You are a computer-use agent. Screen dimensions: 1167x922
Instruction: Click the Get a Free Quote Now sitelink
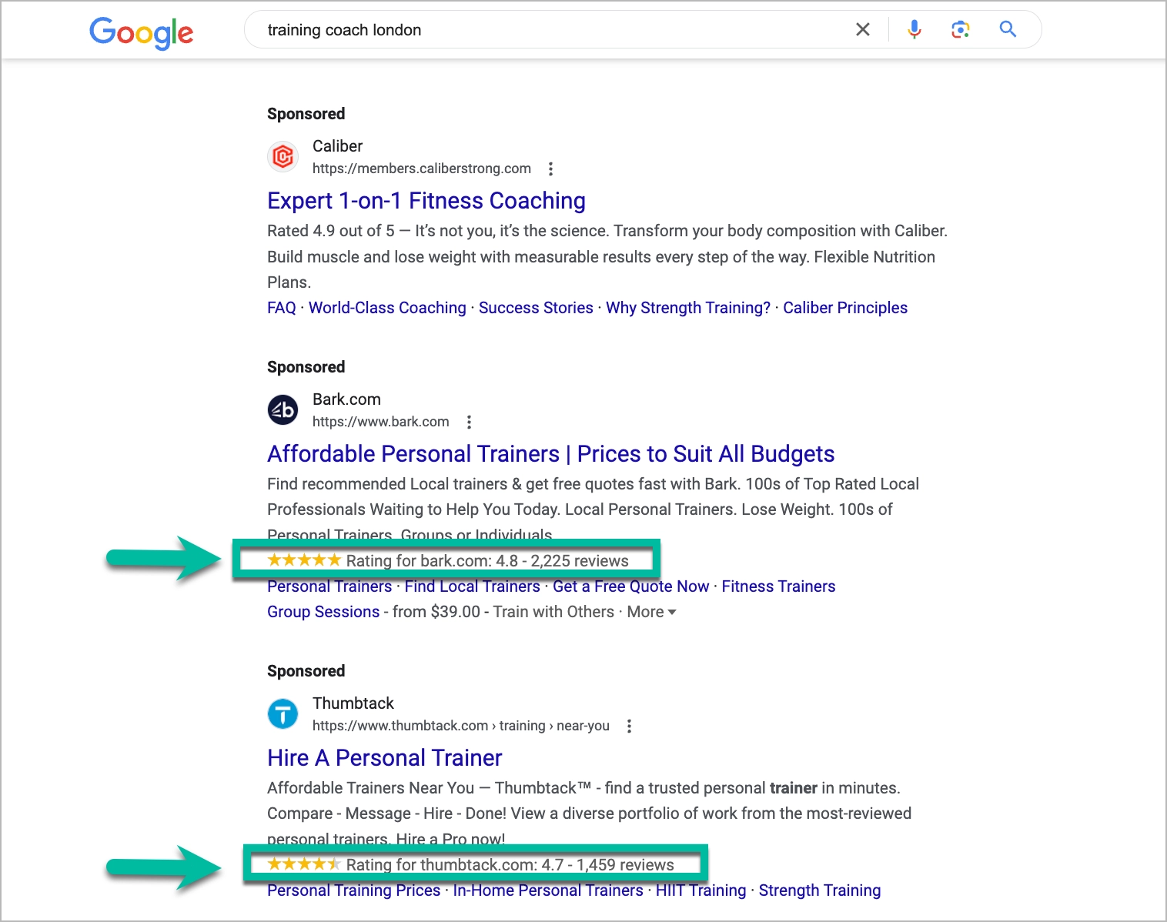(x=631, y=586)
